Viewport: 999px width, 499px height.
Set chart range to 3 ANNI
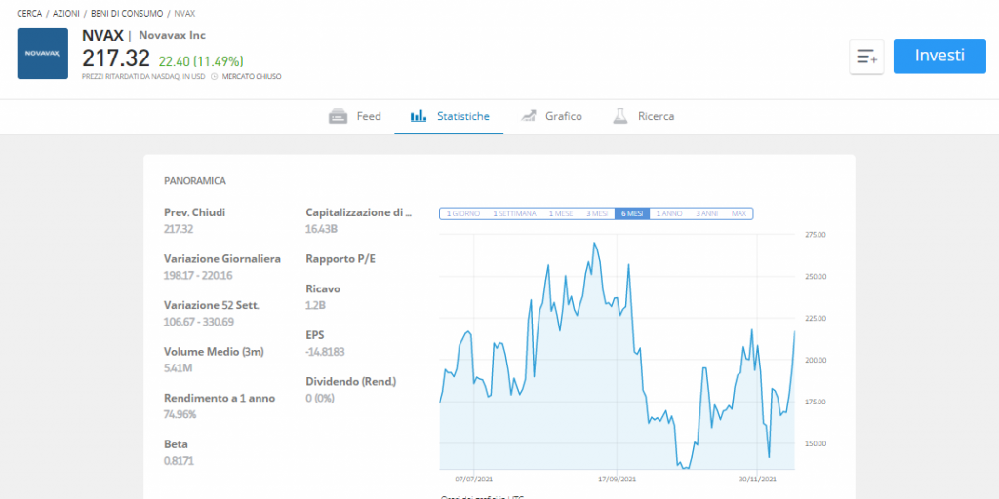[706, 213]
